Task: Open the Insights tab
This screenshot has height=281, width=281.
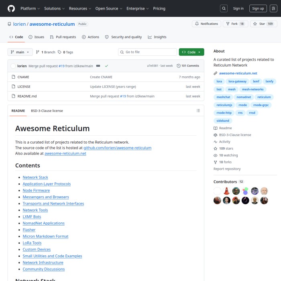Action: click(157, 37)
